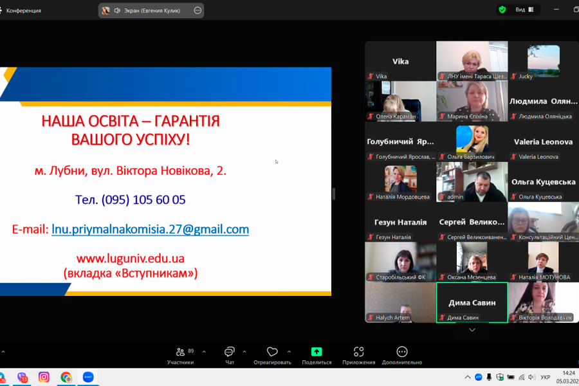The image size is (579, 386).
Task: Select Vika participant tile
Action: 400,61
